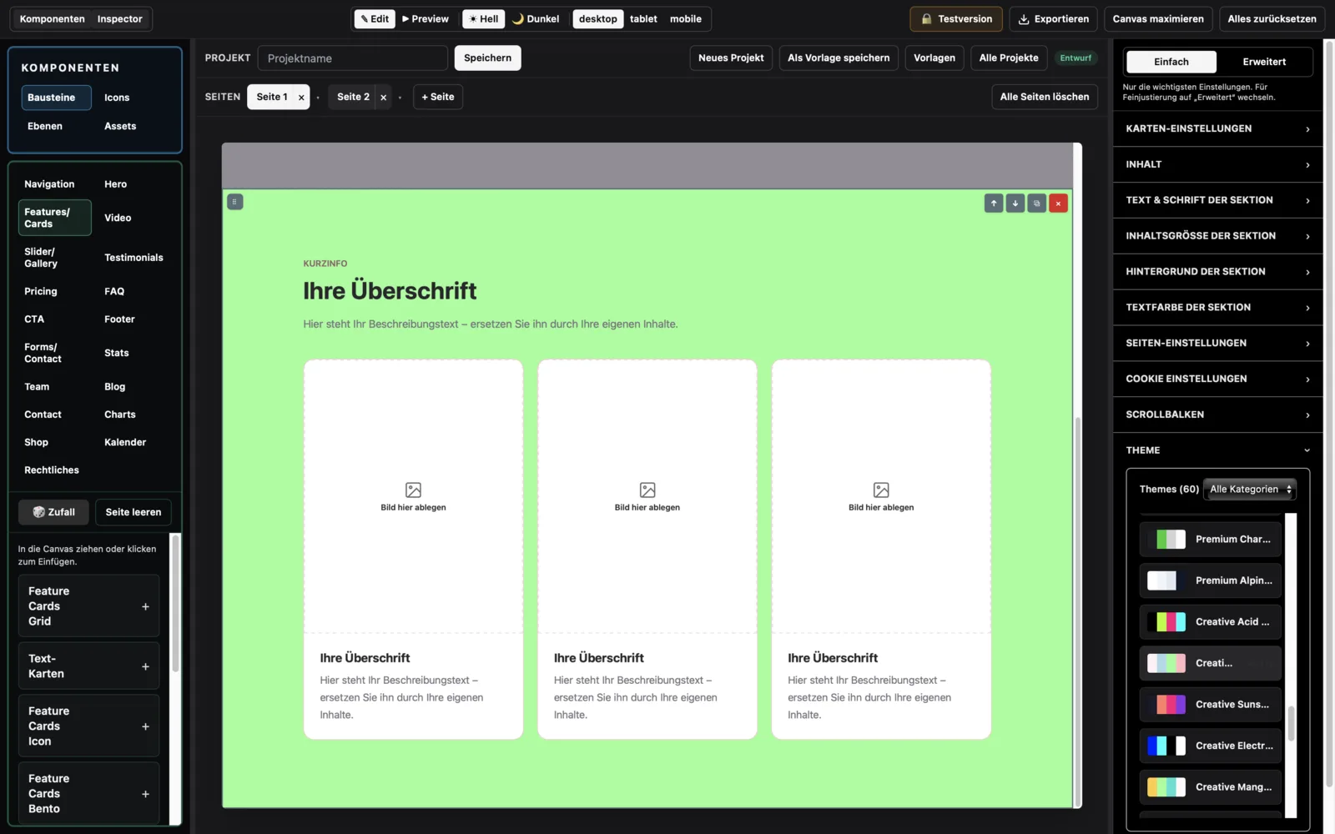The image size is (1335, 834).
Task: Switch to Edit mode
Action: [375, 19]
